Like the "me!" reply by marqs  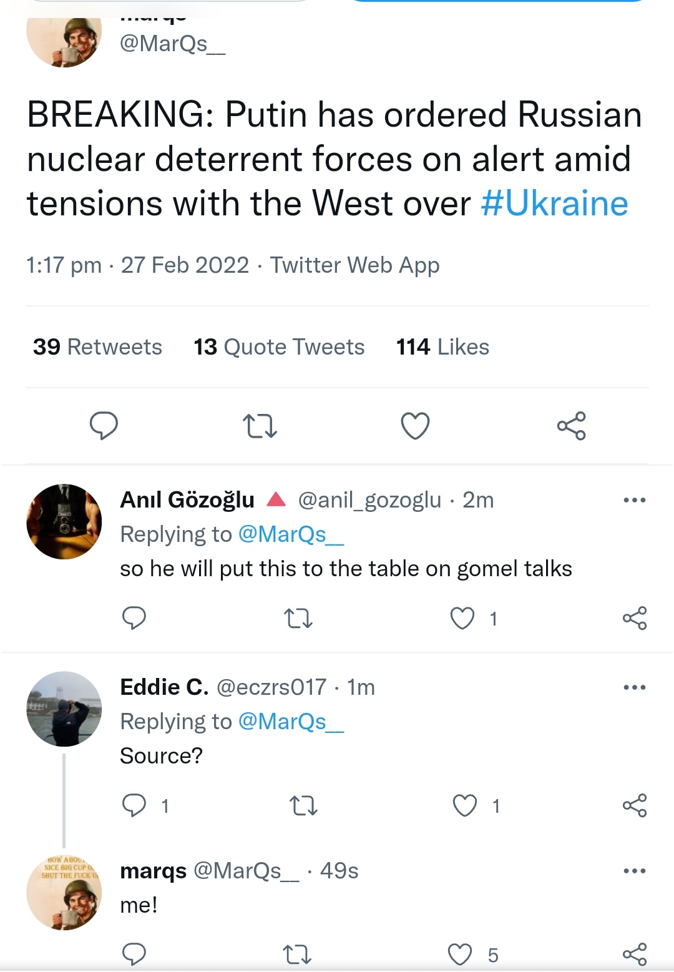click(x=461, y=955)
